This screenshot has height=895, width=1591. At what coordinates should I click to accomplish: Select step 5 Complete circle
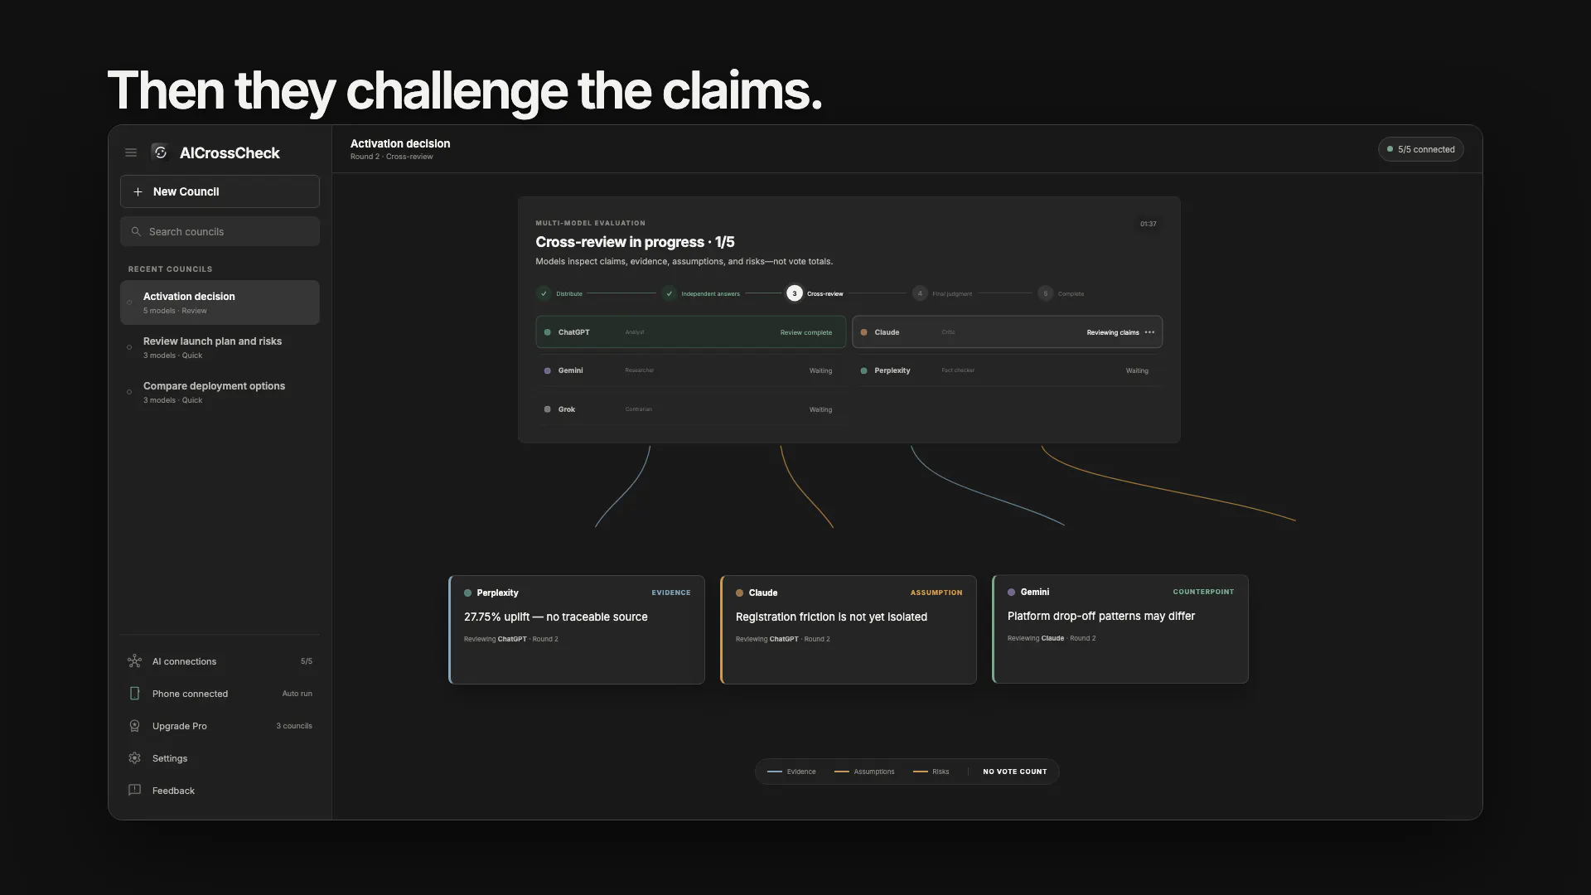point(1046,293)
